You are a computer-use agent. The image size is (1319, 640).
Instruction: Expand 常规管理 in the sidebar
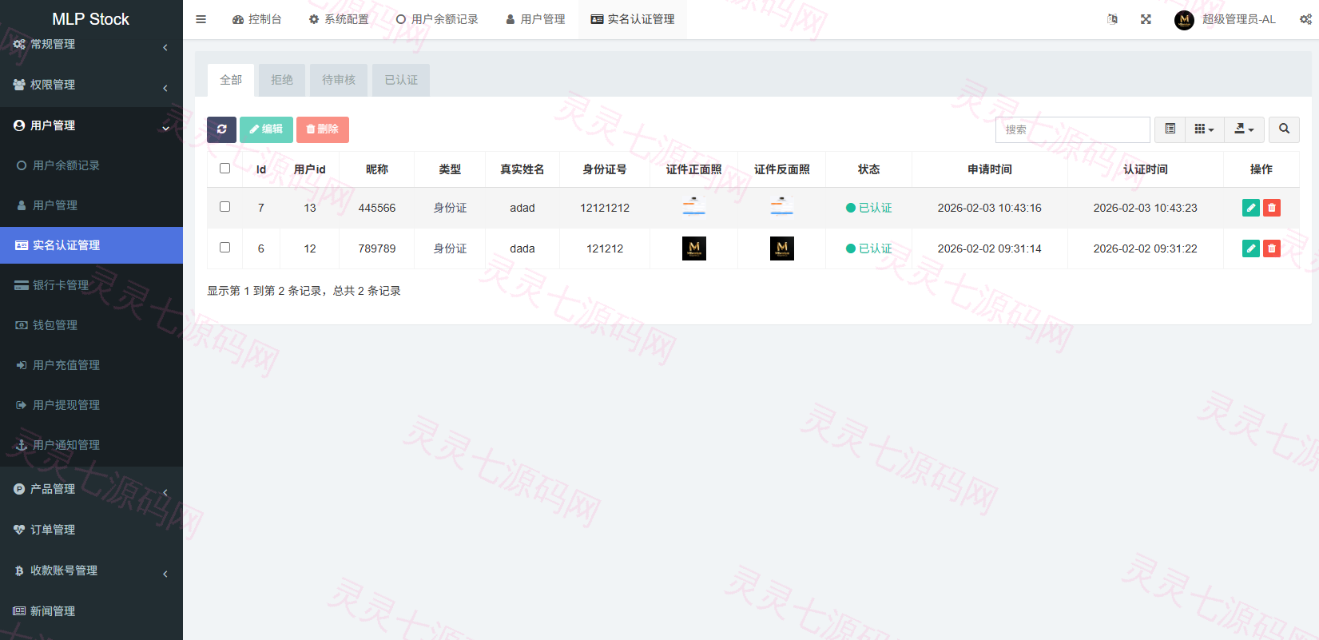coord(91,45)
